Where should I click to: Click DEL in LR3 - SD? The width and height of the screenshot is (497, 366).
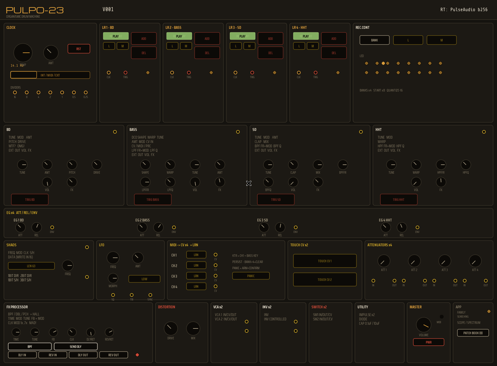271,53
